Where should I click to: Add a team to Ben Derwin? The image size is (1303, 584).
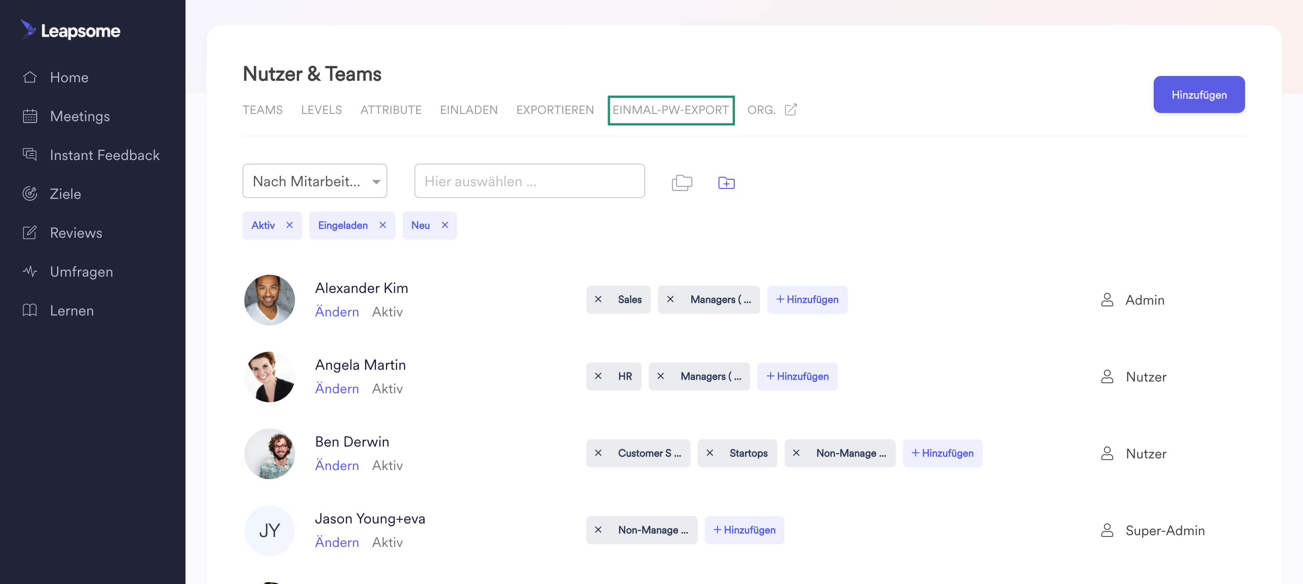942,453
